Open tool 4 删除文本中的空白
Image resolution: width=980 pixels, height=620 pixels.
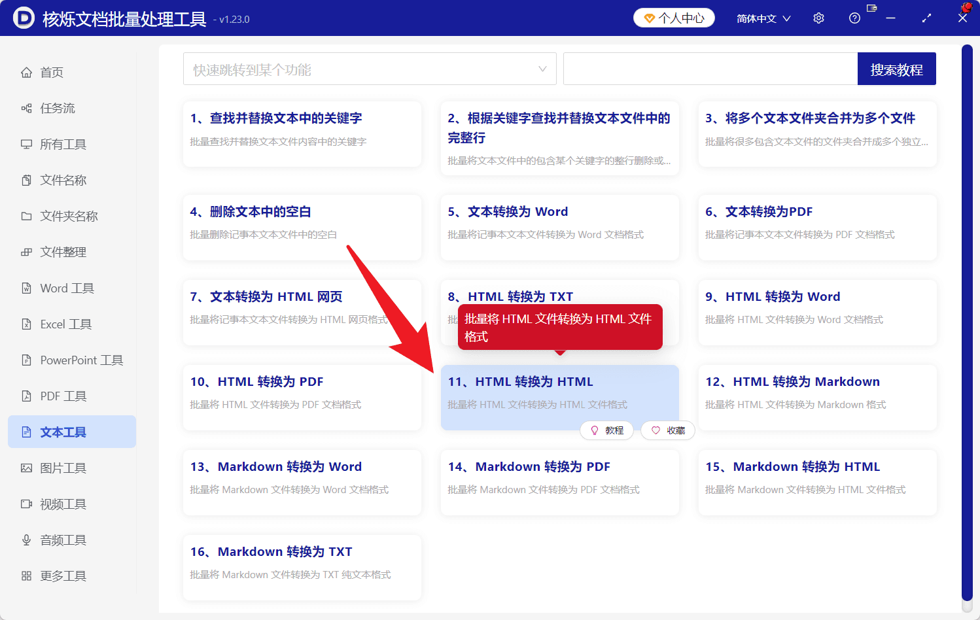point(302,228)
